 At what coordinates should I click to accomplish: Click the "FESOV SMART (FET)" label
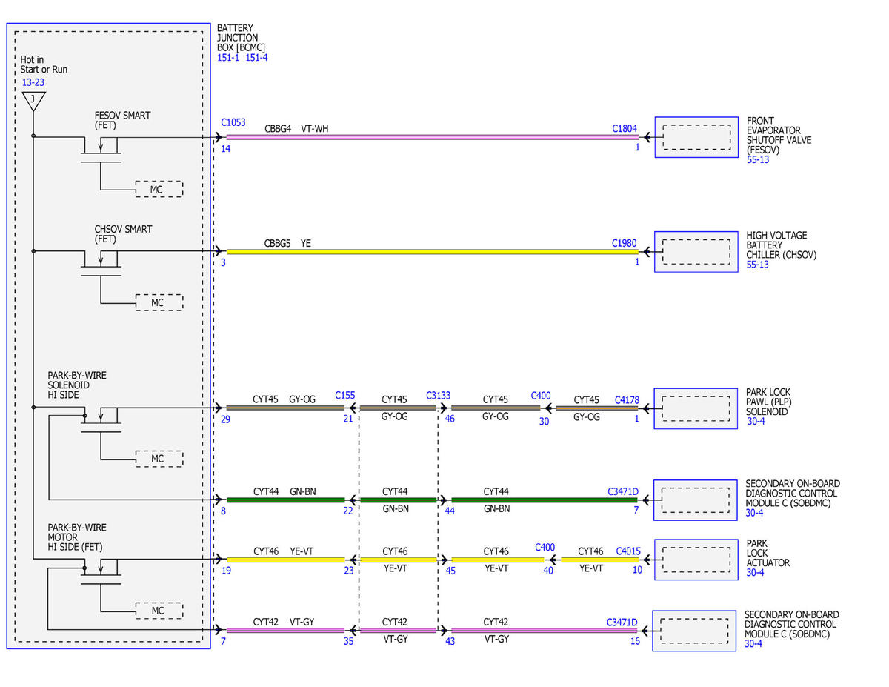pyautogui.click(x=123, y=121)
